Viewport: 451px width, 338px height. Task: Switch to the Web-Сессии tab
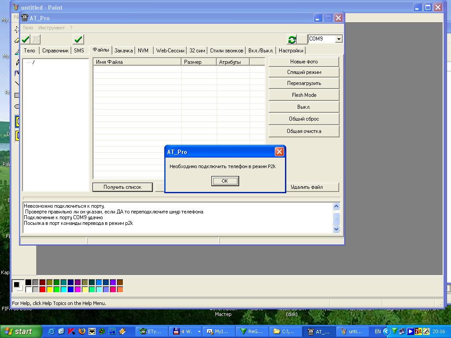coord(170,51)
